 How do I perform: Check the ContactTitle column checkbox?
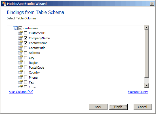click(26, 48)
